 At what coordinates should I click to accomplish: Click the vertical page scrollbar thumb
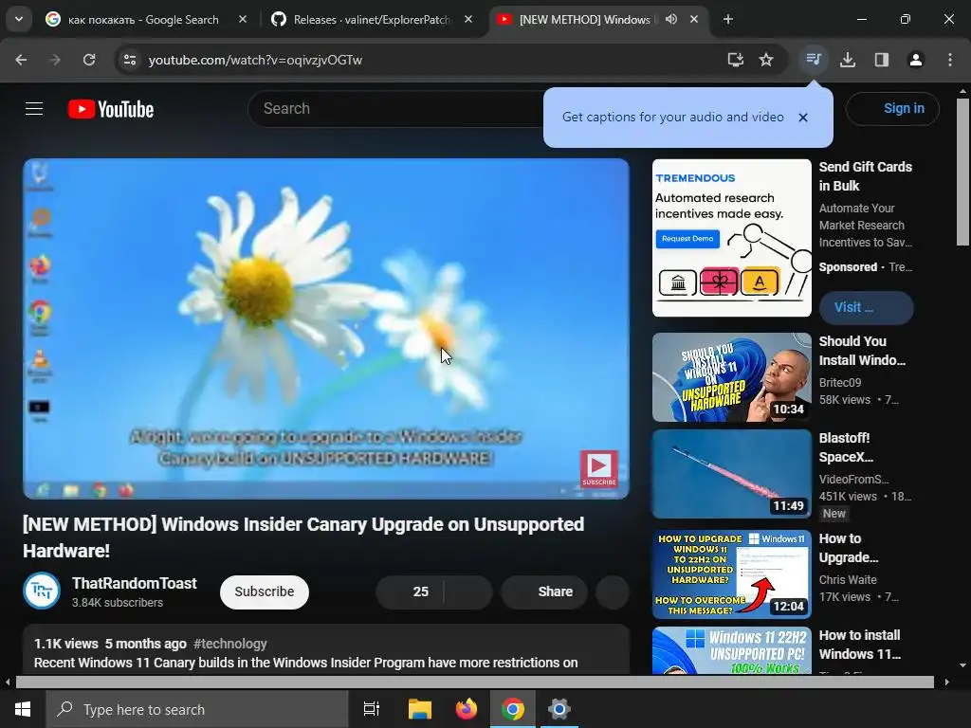coord(962,172)
